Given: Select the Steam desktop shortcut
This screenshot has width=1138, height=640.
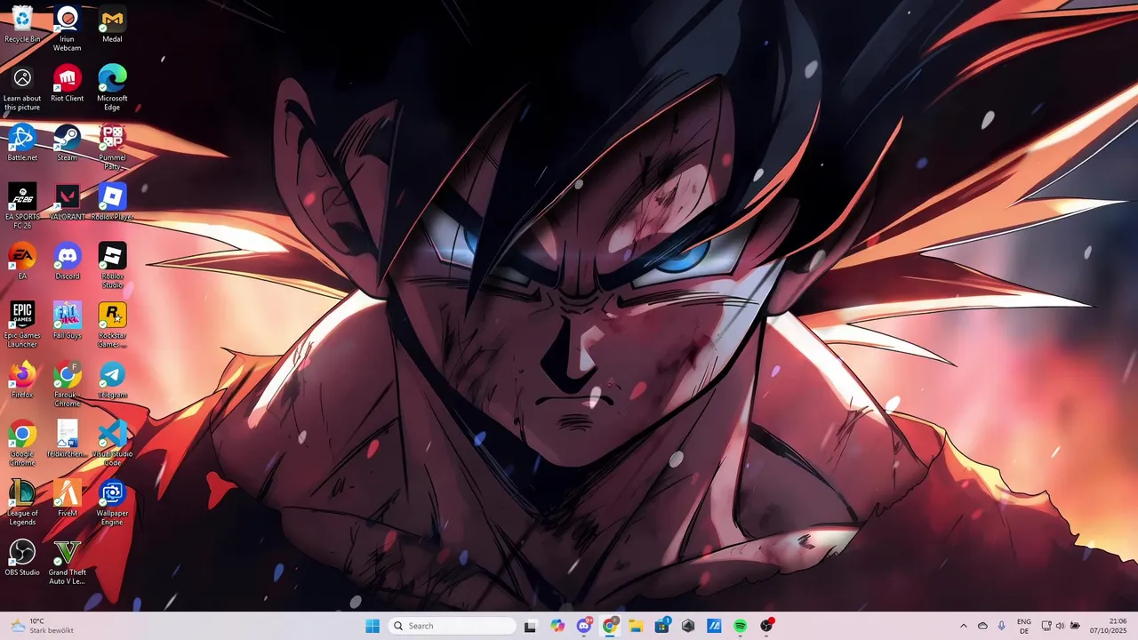Looking at the screenshot, I should click(67, 143).
